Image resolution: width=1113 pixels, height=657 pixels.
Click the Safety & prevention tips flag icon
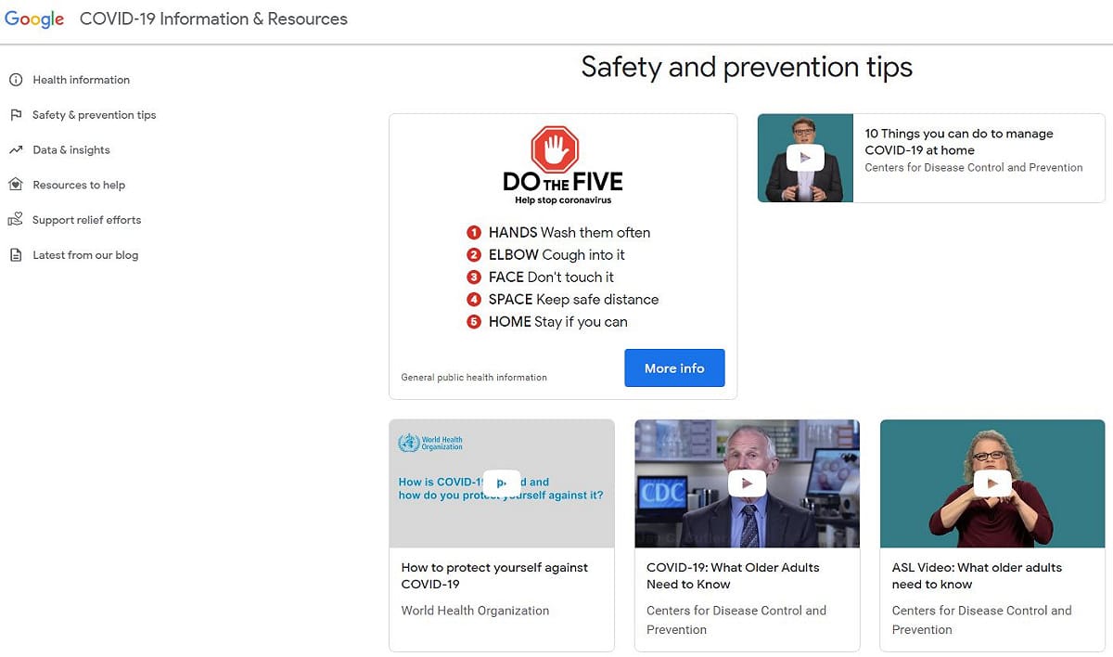tap(16, 115)
